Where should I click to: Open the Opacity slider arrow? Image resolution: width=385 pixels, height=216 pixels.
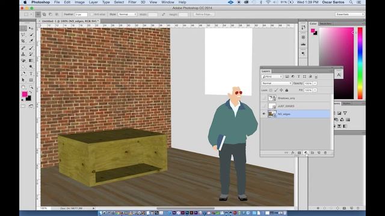[x=315, y=83]
